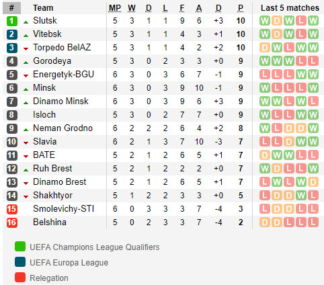This screenshot has width=324, height=285.
Task: Open the Torpedo BelAZ team link
Action: pyautogui.click(x=62, y=48)
